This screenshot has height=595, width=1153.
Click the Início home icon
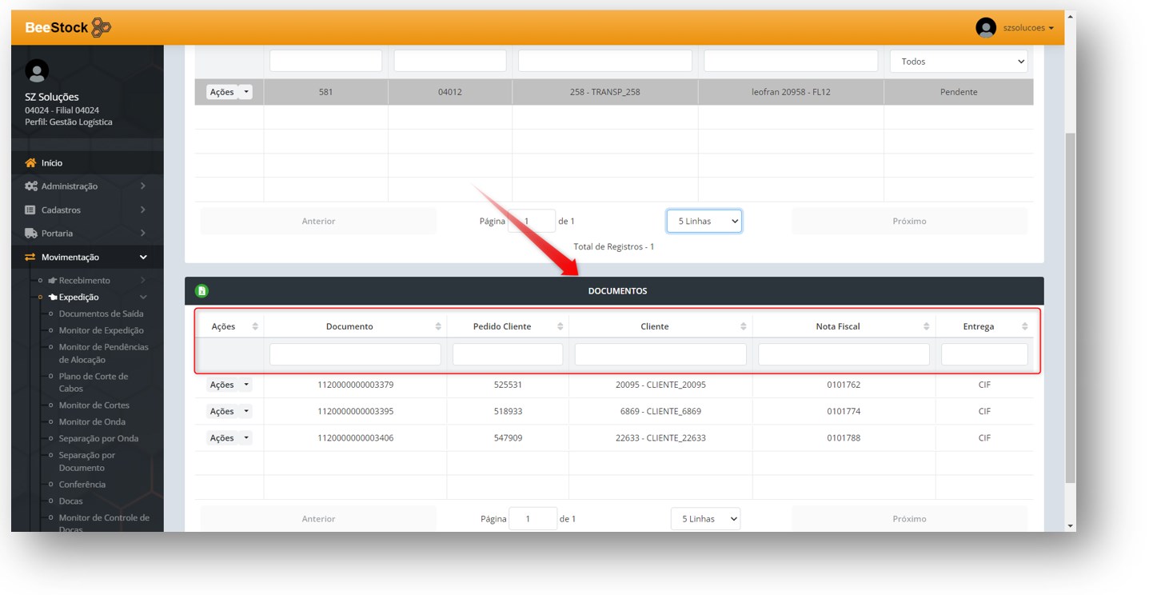(x=31, y=163)
